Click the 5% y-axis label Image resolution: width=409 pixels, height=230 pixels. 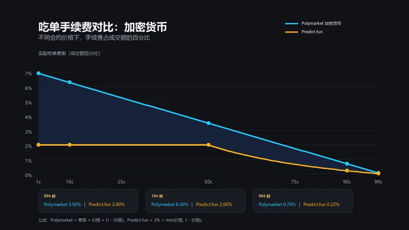click(28, 103)
